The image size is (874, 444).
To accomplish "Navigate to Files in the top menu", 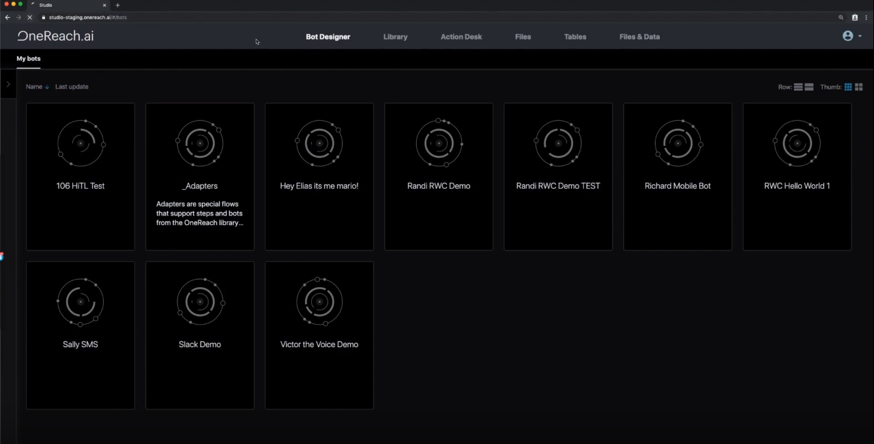I will [523, 37].
